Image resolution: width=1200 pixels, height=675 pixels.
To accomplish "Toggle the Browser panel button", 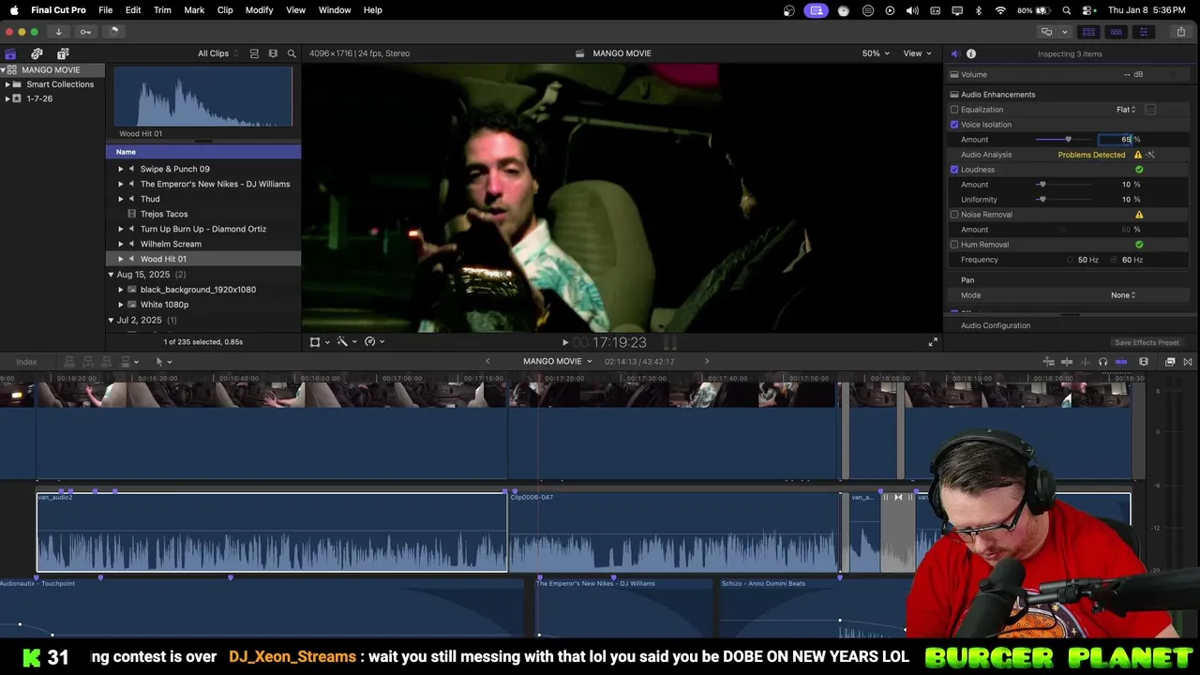I will [1088, 32].
